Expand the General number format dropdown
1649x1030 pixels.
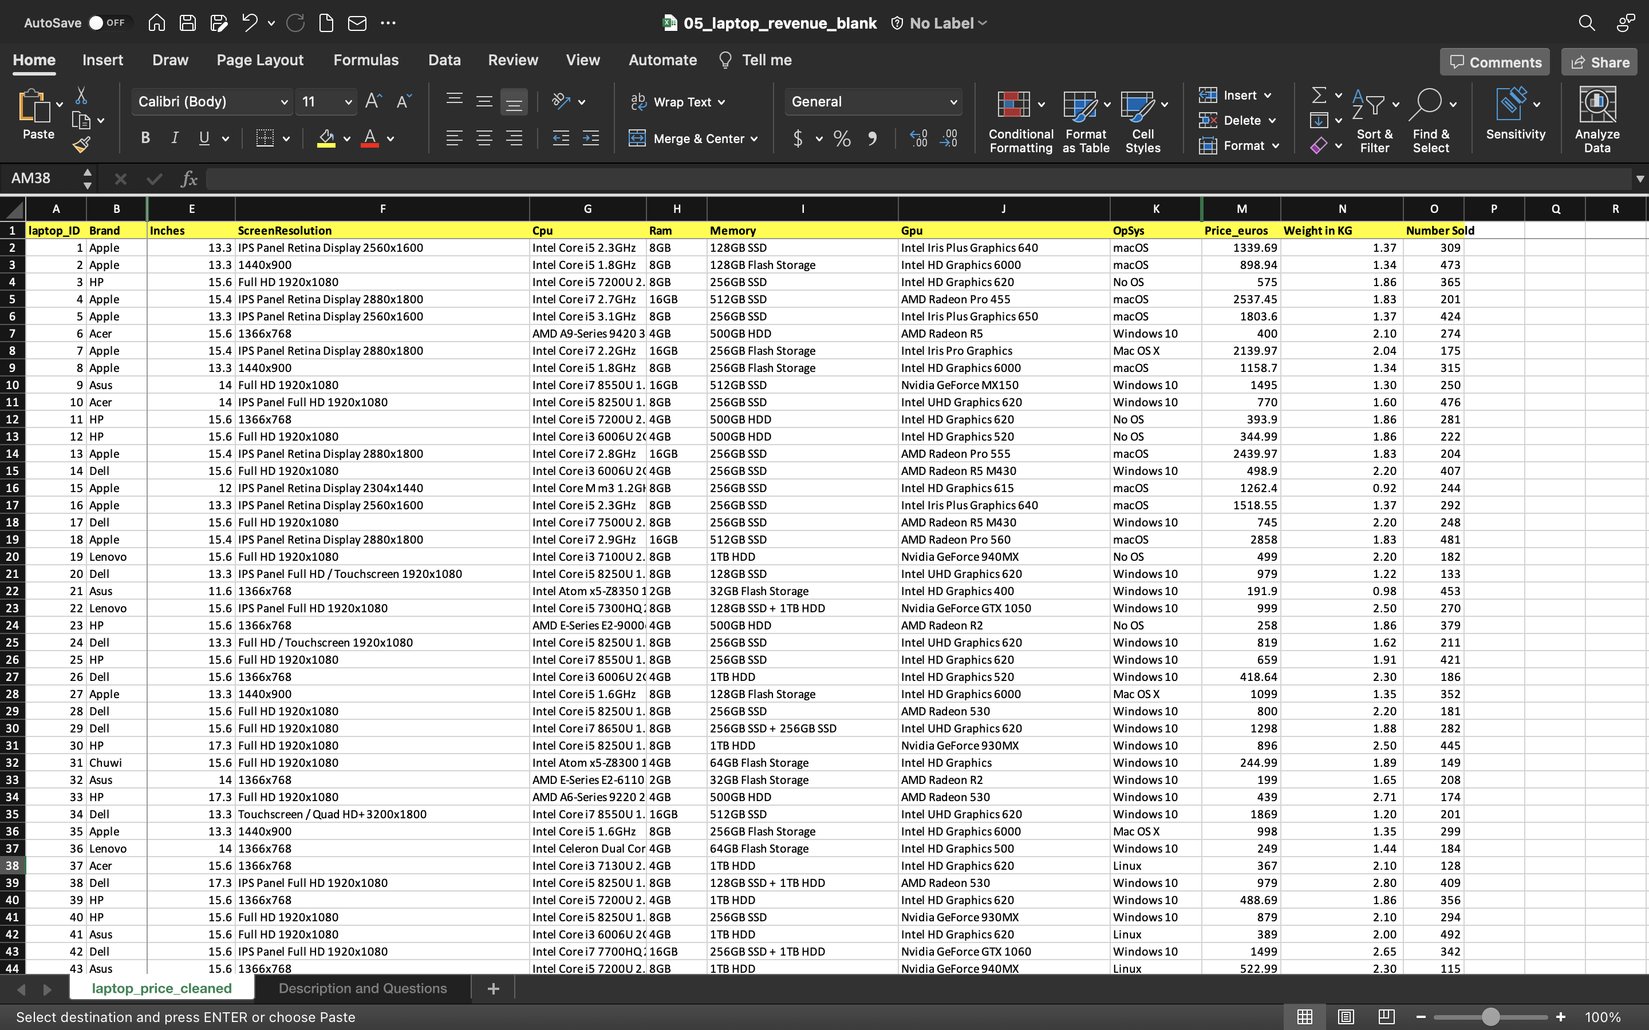(953, 102)
